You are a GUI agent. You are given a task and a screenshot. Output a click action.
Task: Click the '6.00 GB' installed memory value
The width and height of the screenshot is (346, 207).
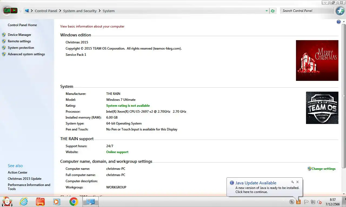pos(112,118)
